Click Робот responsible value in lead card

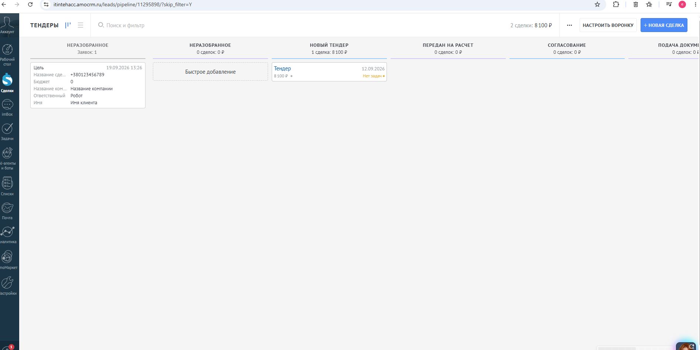[x=77, y=96]
